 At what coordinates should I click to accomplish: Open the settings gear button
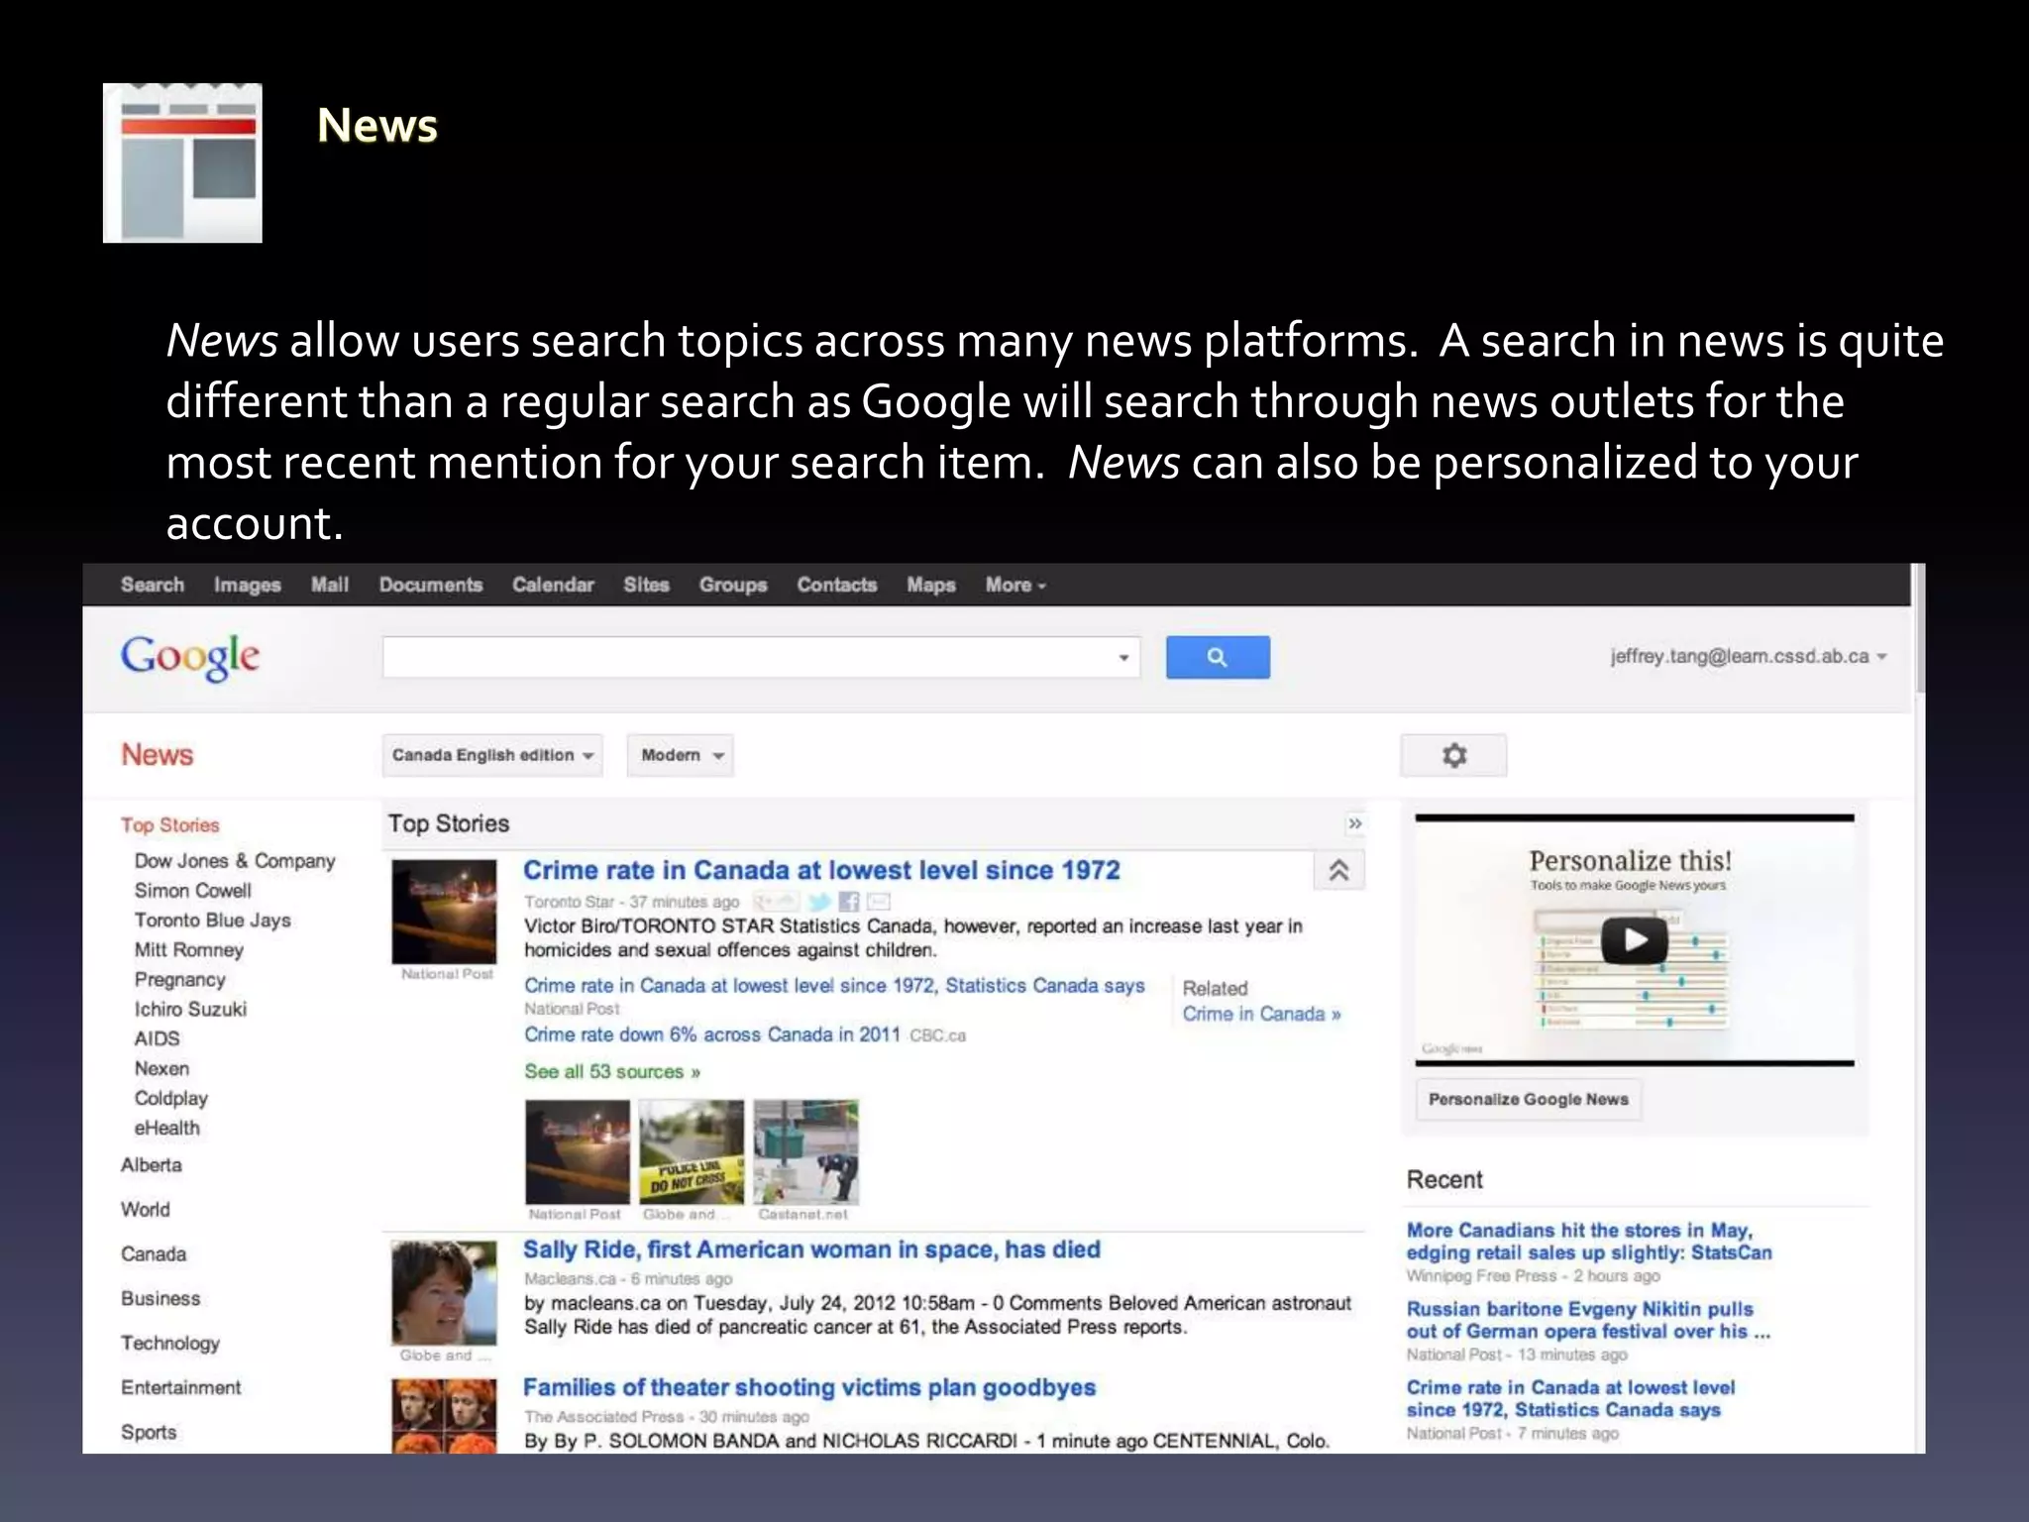pos(1453,756)
